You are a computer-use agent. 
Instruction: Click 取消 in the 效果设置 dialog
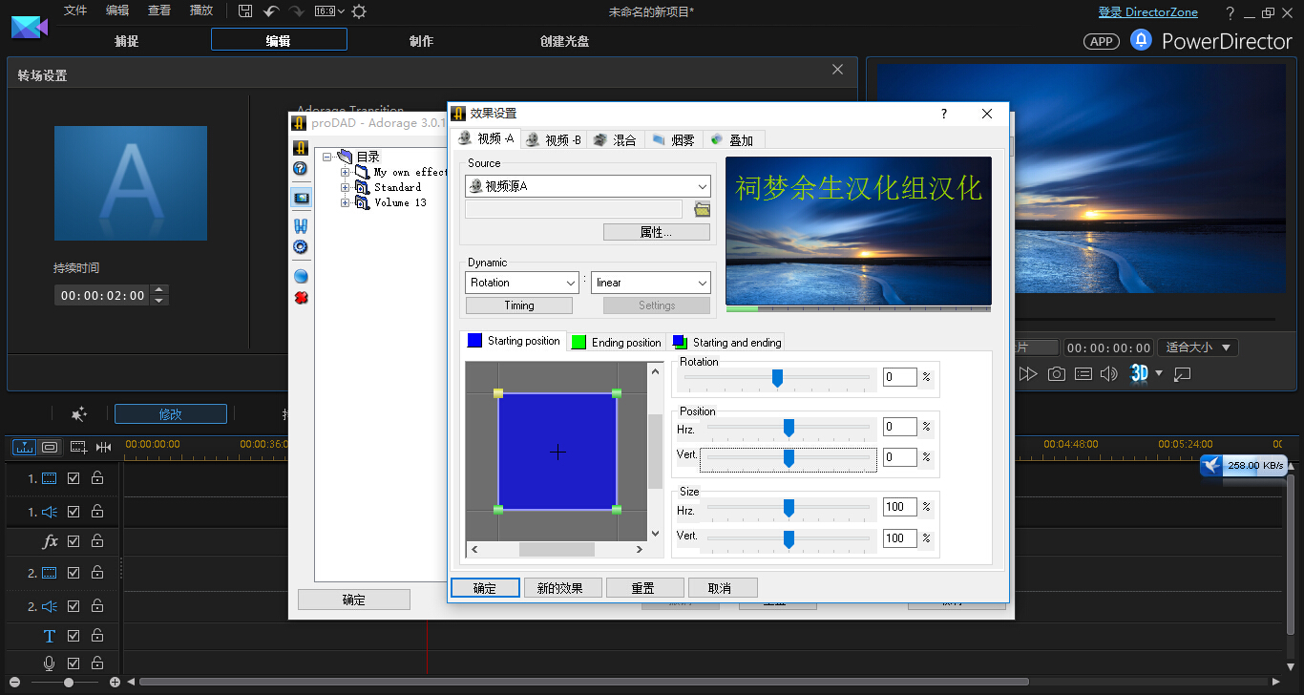click(x=723, y=588)
